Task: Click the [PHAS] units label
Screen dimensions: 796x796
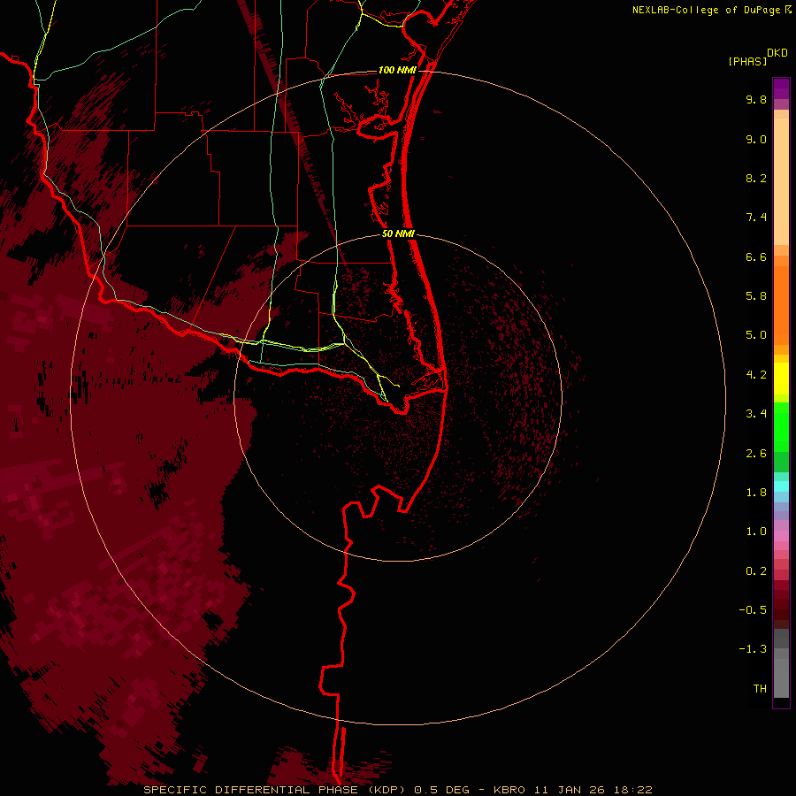Action: click(x=747, y=61)
